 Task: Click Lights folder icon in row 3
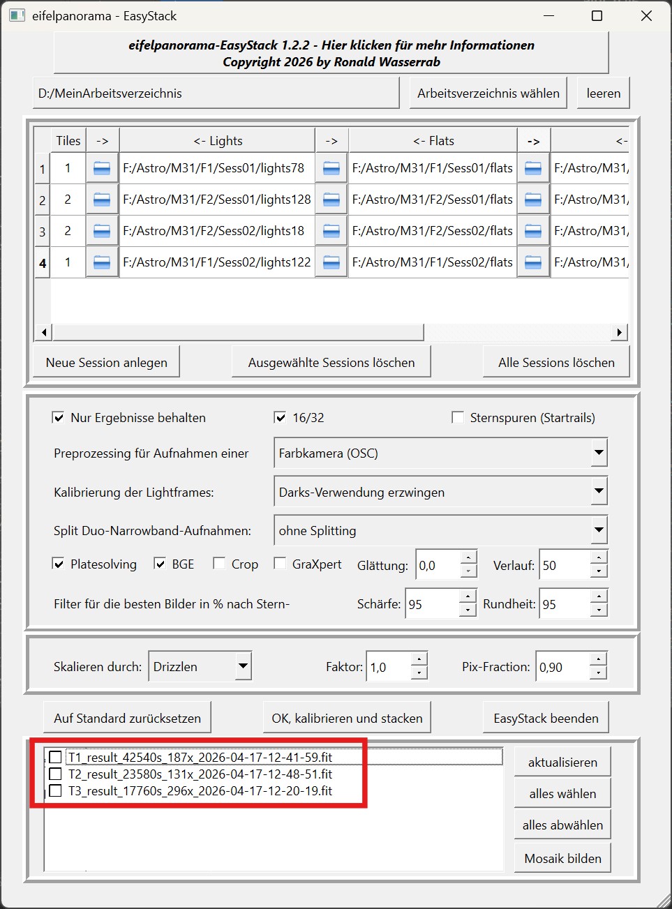102,231
